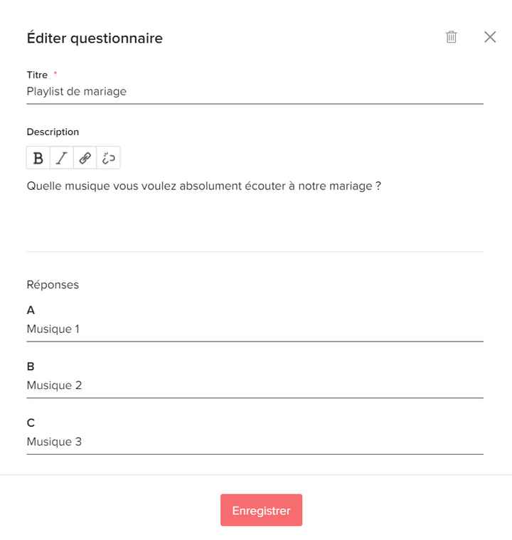Click the Titre field label
The height and width of the screenshot is (540, 512).
(x=37, y=75)
